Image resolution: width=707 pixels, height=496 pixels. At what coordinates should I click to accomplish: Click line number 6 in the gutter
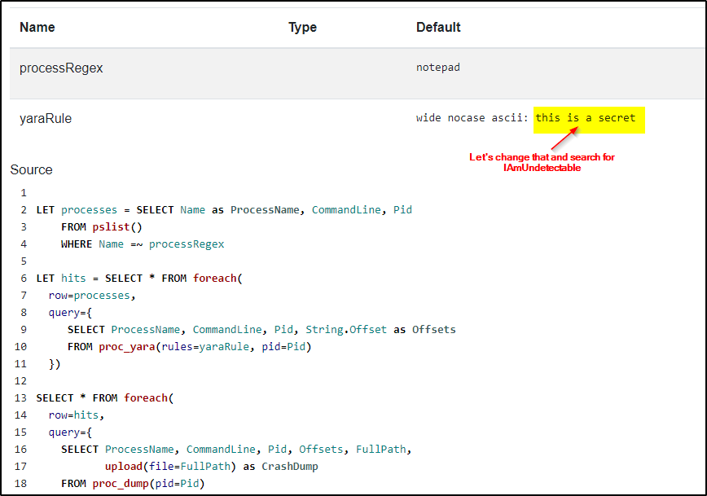pyautogui.click(x=24, y=279)
